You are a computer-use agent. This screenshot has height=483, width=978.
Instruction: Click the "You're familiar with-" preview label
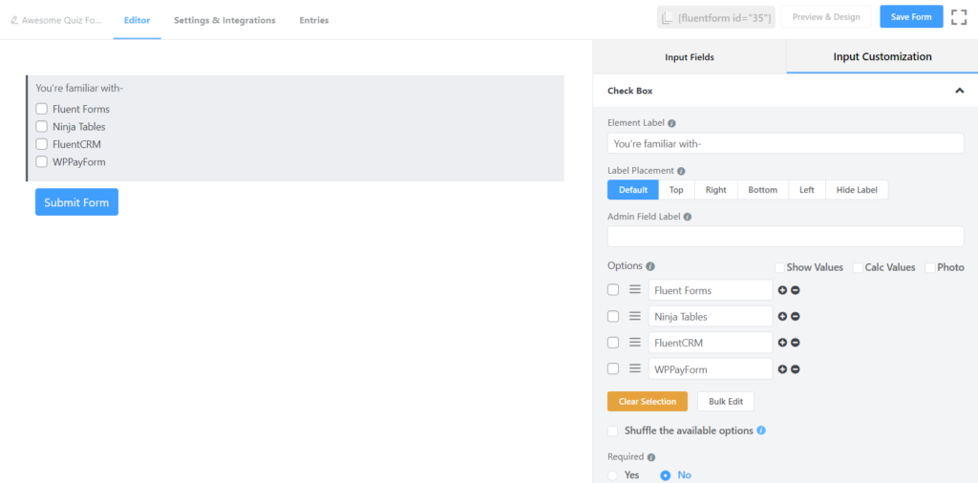coord(79,89)
